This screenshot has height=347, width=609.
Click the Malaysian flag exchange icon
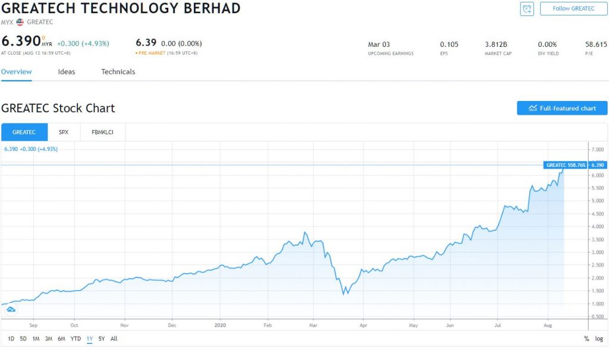pyautogui.click(x=20, y=22)
